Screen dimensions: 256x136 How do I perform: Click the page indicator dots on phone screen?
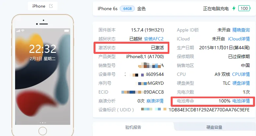43,123
